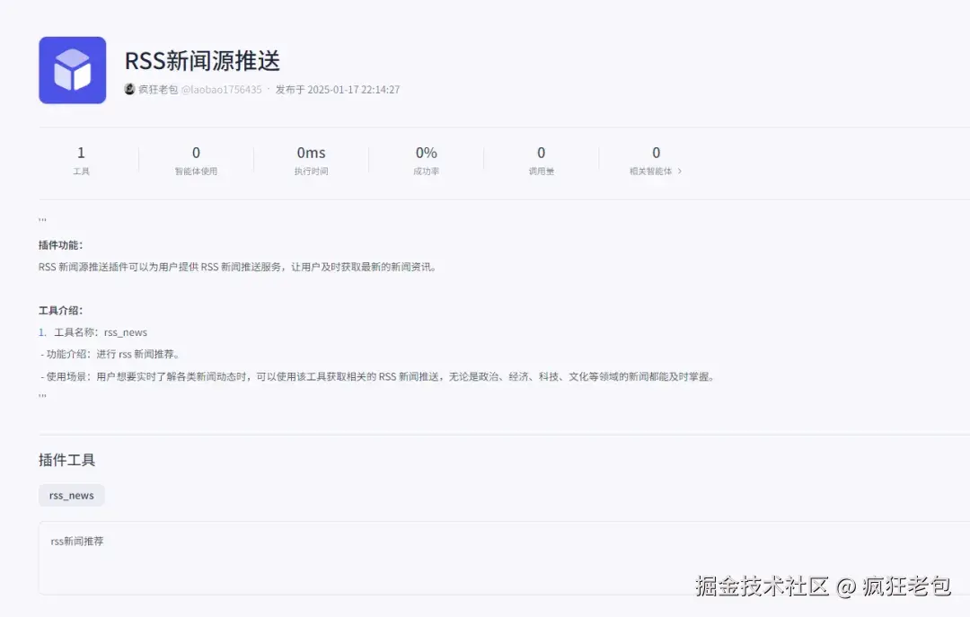Screen dimensions: 970x617
Task: Select the rss_news tool tab
Action: pos(71,495)
